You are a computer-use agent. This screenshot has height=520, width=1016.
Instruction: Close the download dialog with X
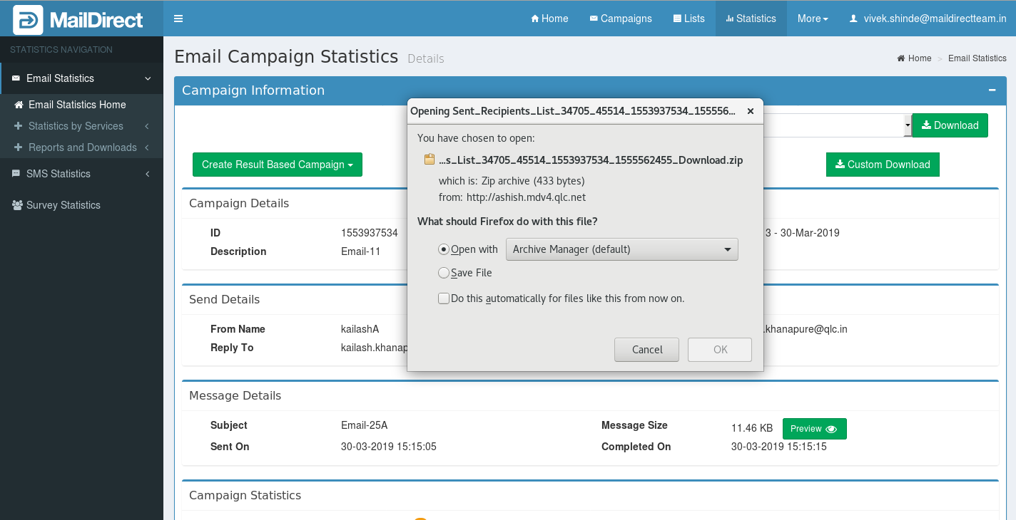point(750,111)
